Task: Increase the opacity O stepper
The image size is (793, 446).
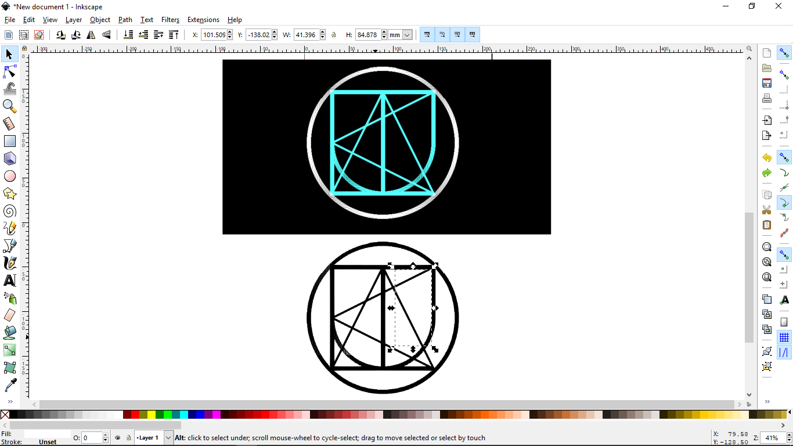Action: [x=106, y=435]
